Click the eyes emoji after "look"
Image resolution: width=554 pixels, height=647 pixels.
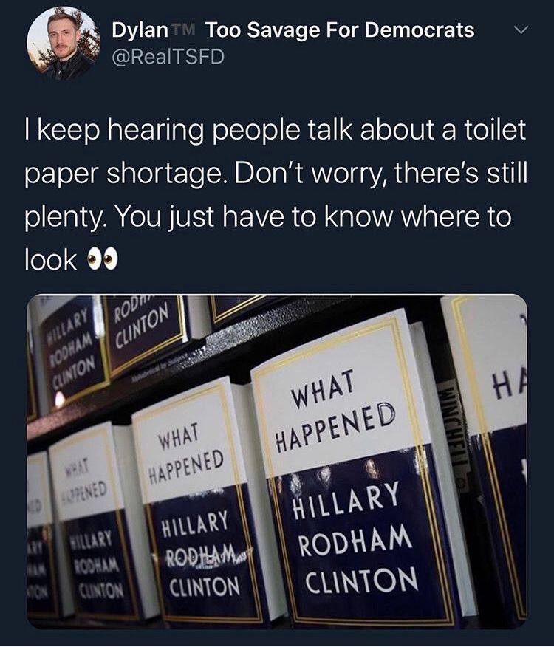101,260
